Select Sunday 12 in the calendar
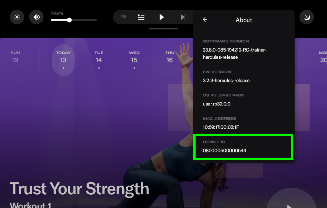327x208 pixels. pyautogui.click(x=15, y=57)
